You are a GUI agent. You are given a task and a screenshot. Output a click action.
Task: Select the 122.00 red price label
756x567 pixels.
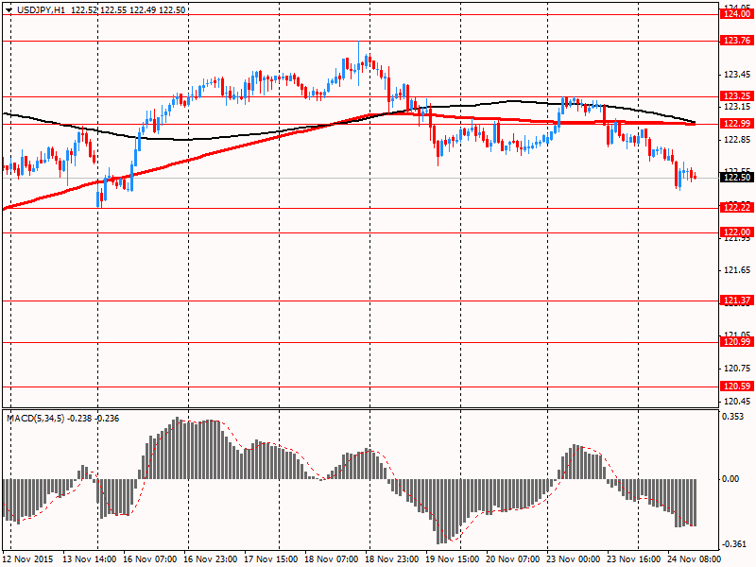coord(736,232)
